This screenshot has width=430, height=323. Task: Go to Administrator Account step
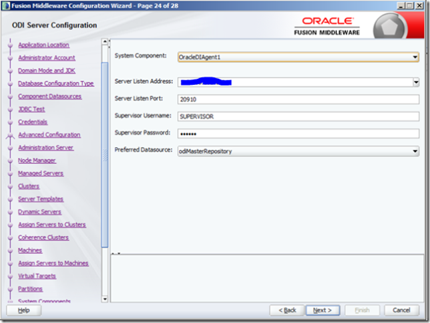click(x=47, y=58)
